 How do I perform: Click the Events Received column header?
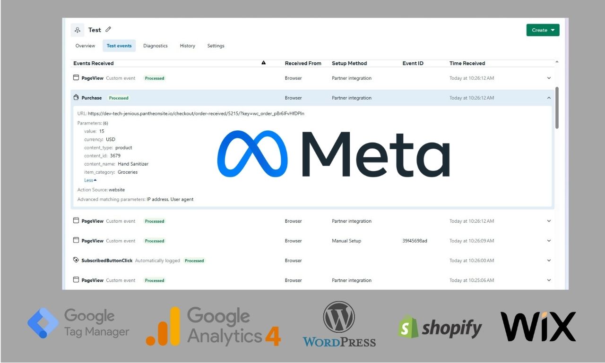tap(94, 63)
